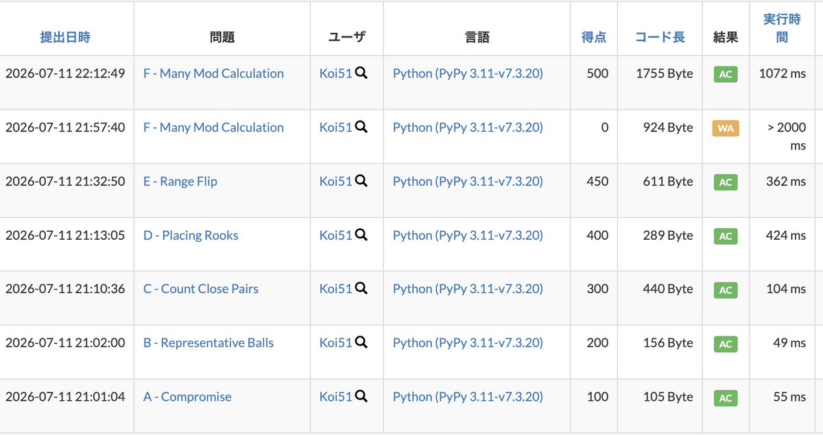The height and width of the screenshot is (435, 823).
Task: Select timestamp 2026-07-11 21:32:50
Action: pos(65,182)
